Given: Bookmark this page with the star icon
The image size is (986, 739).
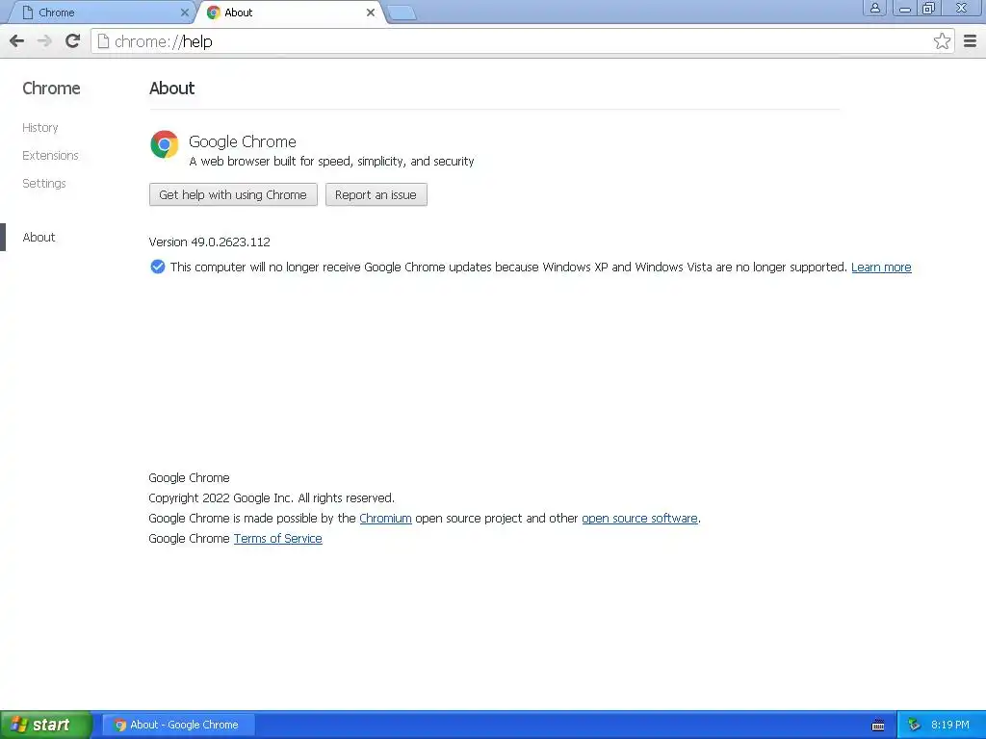Looking at the screenshot, I should click(x=942, y=41).
